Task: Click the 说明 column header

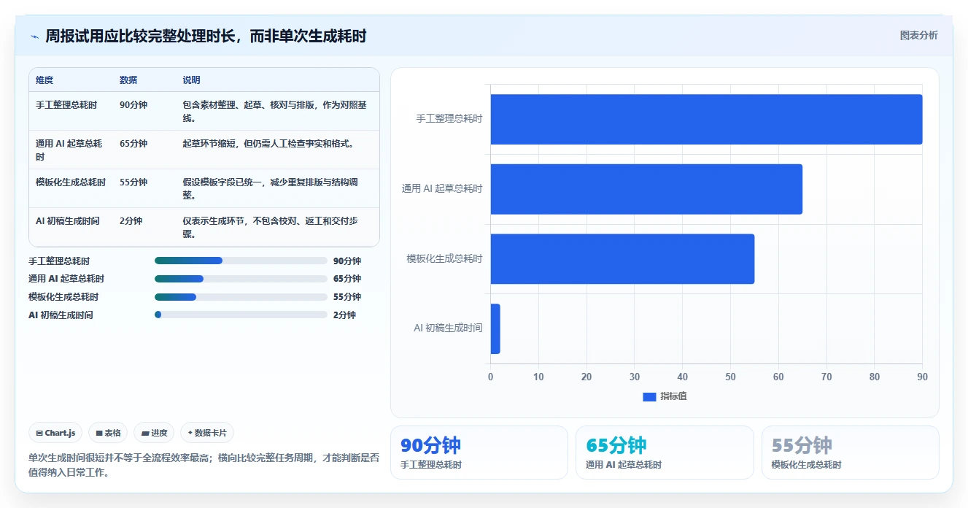Action: click(191, 80)
